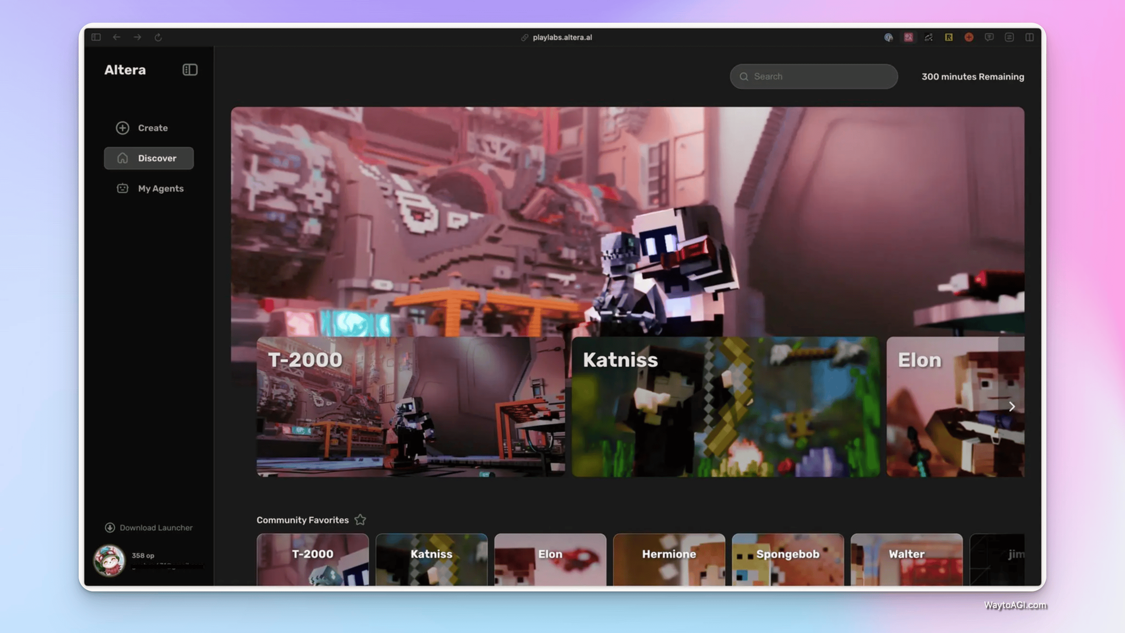
Task: Click the Community Favorites star icon
Action: pos(360,520)
